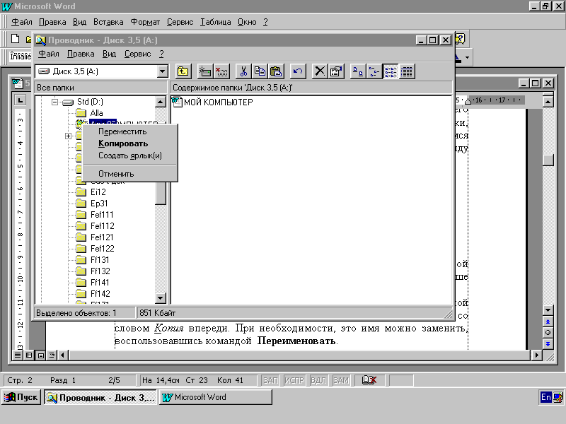Select the Fef122 folder

click(x=102, y=249)
